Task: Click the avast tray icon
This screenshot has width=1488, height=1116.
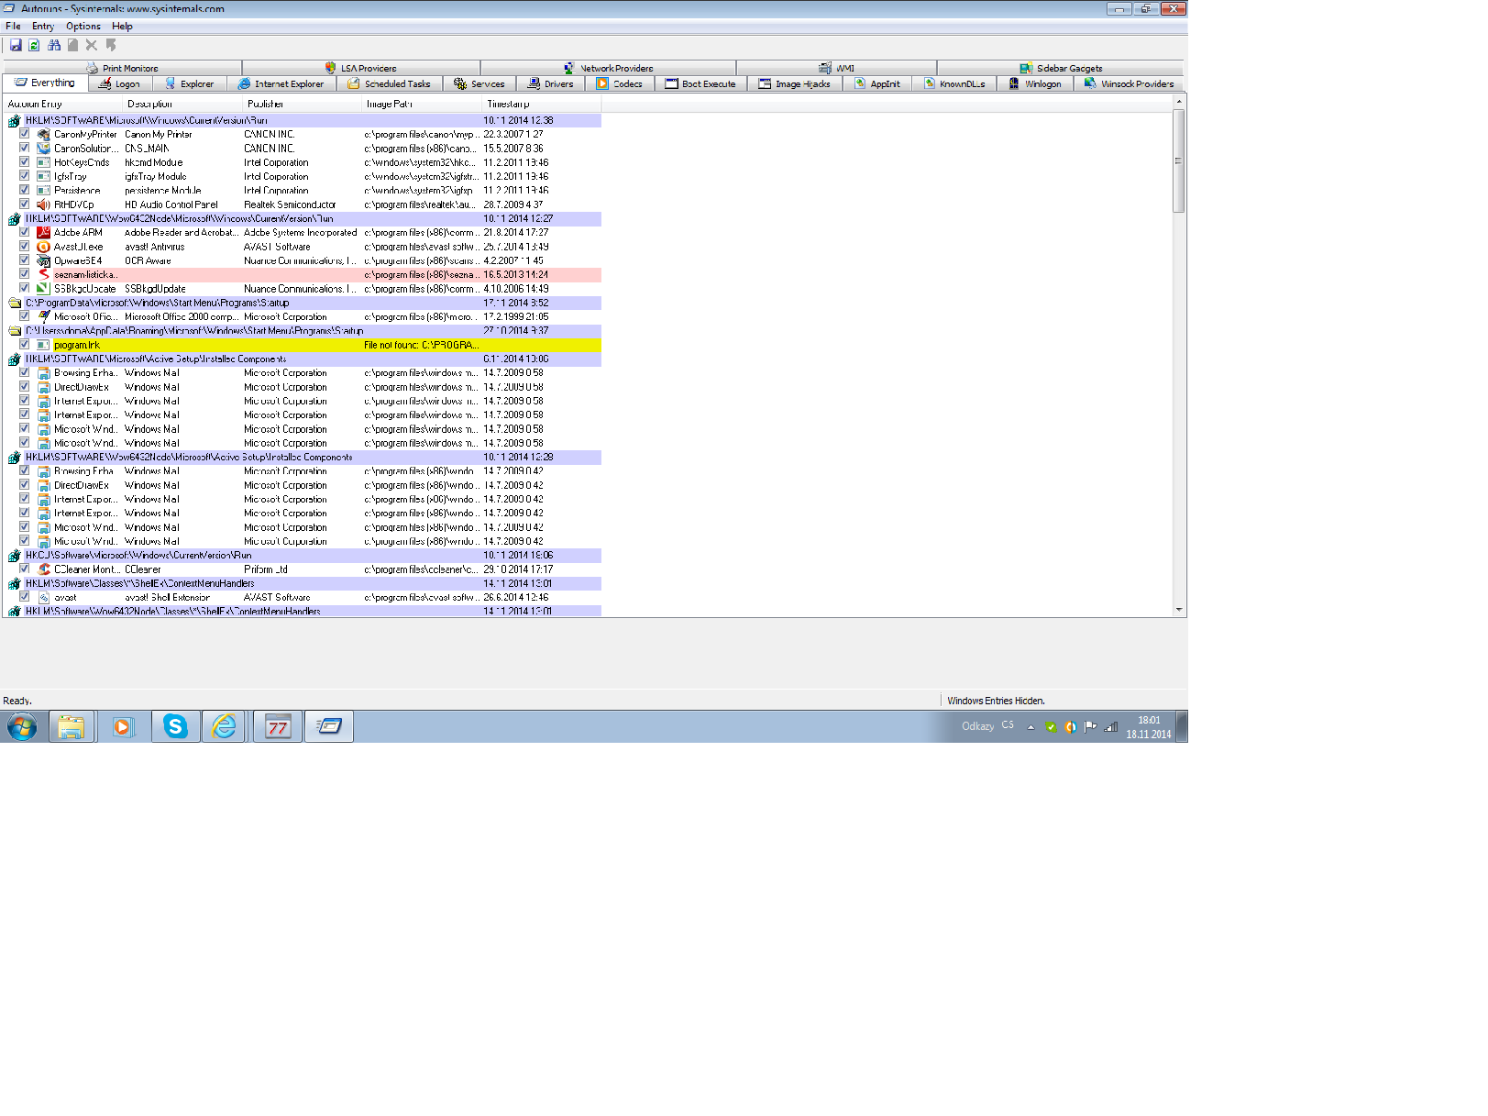Action: [x=1070, y=727]
